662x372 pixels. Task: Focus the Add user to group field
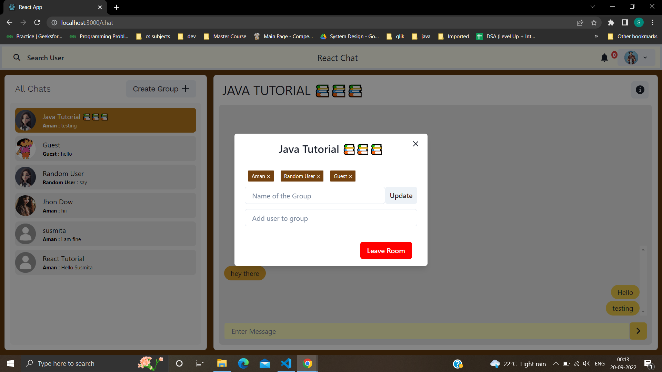click(331, 218)
